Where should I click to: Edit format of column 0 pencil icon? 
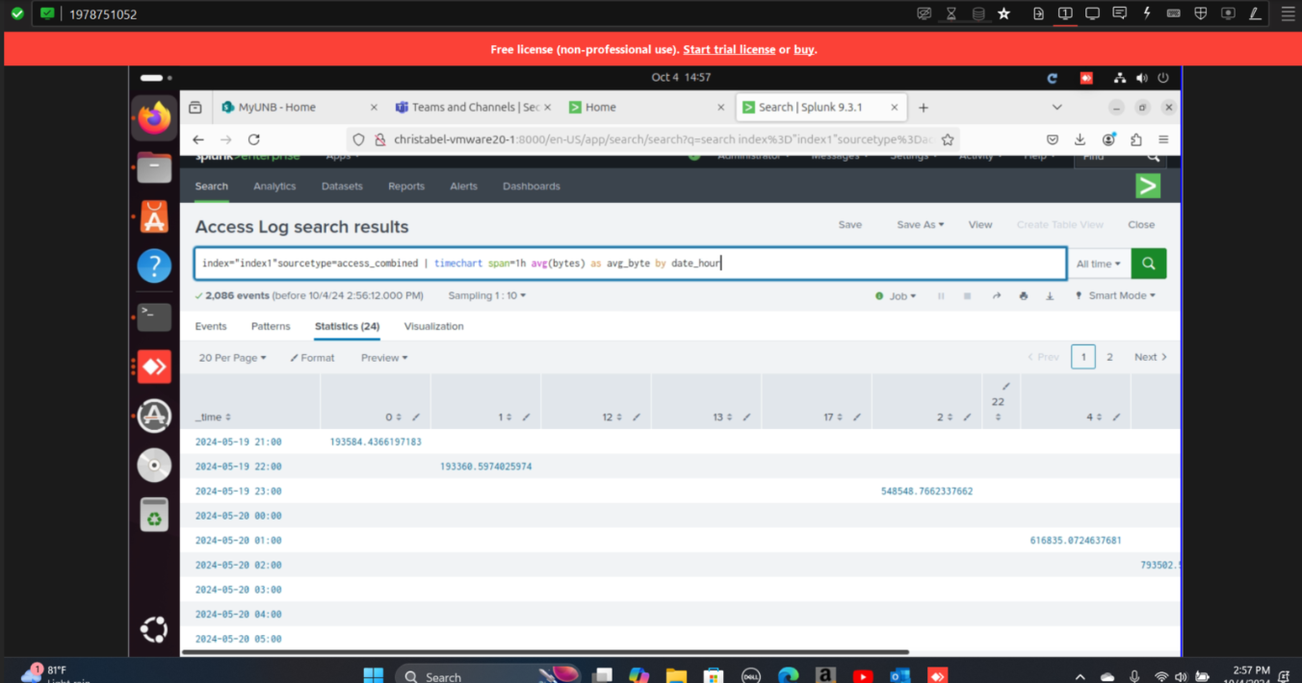(416, 417)
